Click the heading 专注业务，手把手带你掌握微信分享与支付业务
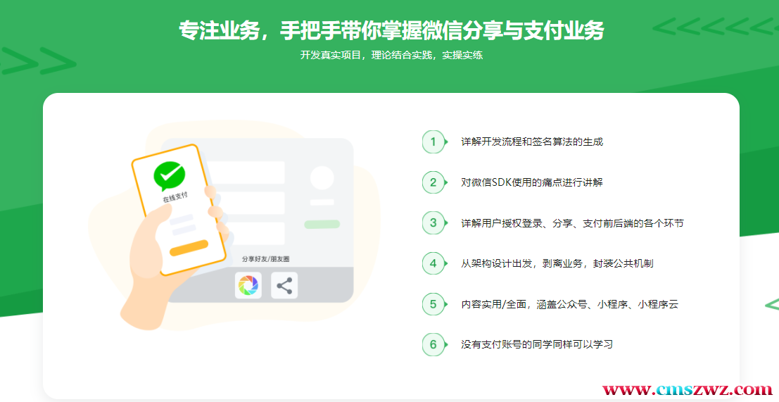 click(391, 31)
